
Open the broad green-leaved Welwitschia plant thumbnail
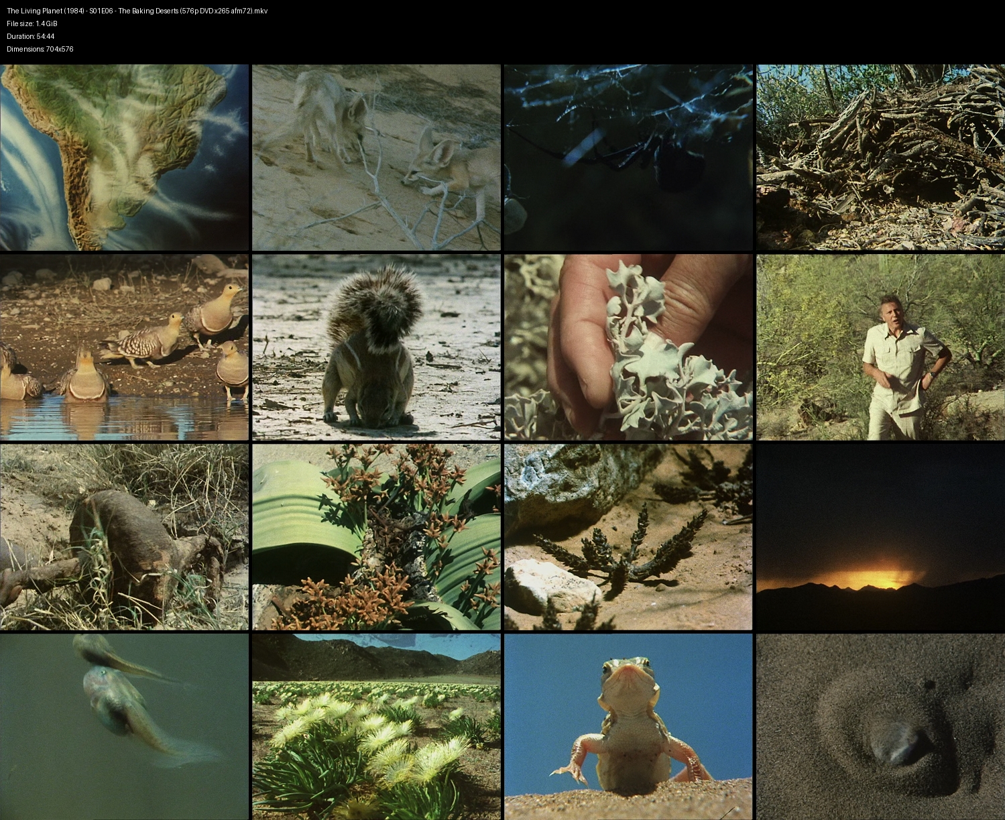click(376, 537)
